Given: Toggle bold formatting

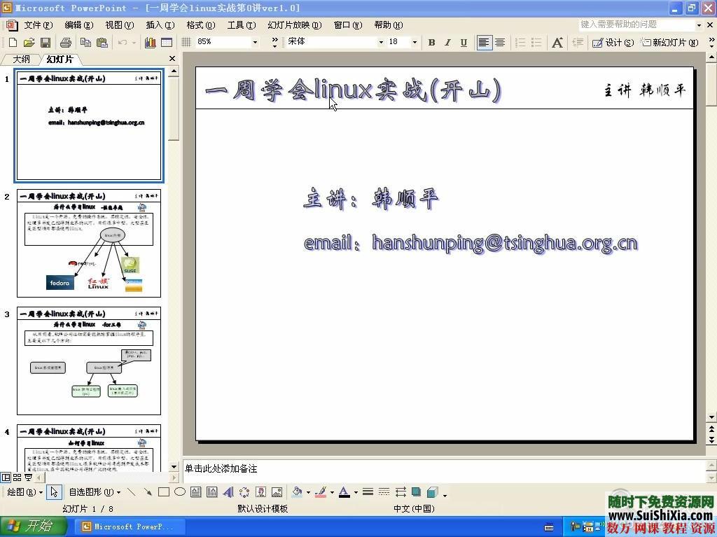Looking at the screenshot, I should pos(431,43).
